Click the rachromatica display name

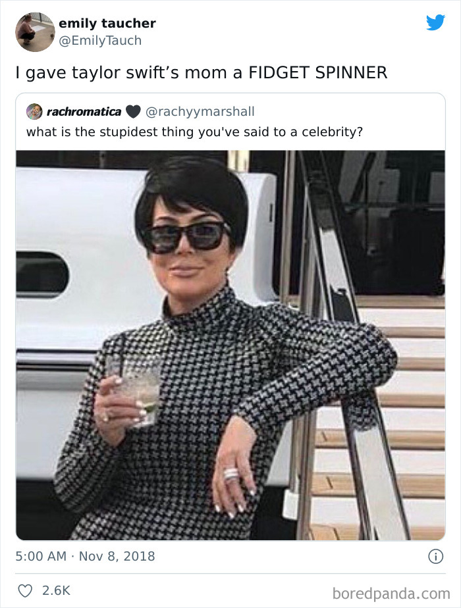pos(84,112)
